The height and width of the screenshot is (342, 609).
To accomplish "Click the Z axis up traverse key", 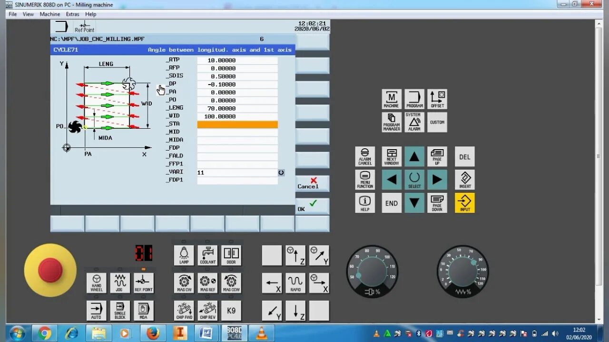I will [295, 255].
